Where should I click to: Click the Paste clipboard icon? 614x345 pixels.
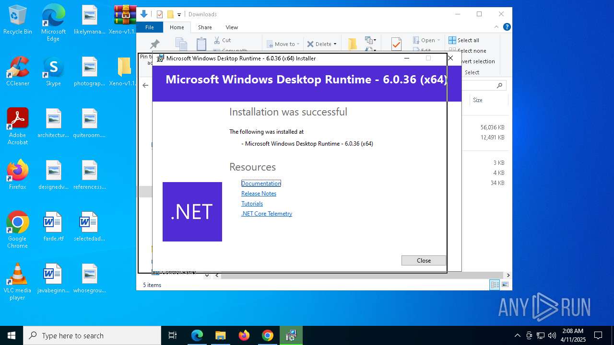(x=201, y=44)
